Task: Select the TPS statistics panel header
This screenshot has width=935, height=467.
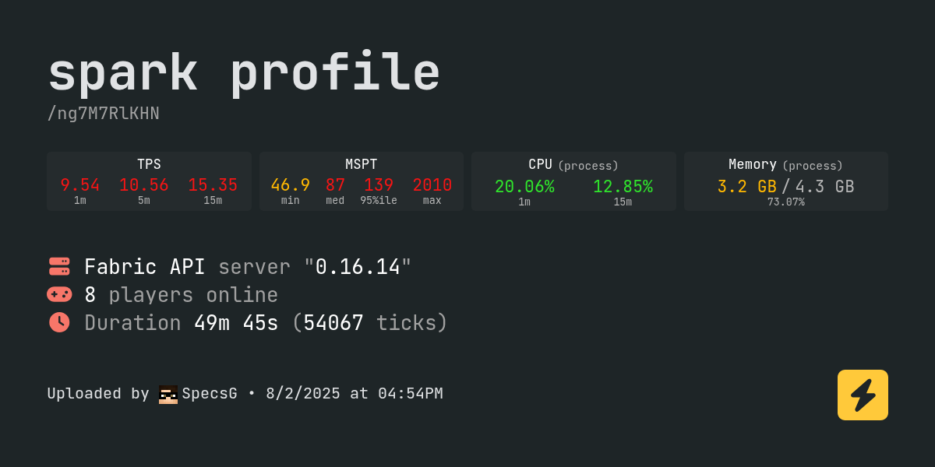Action: (x=149, y=164)
